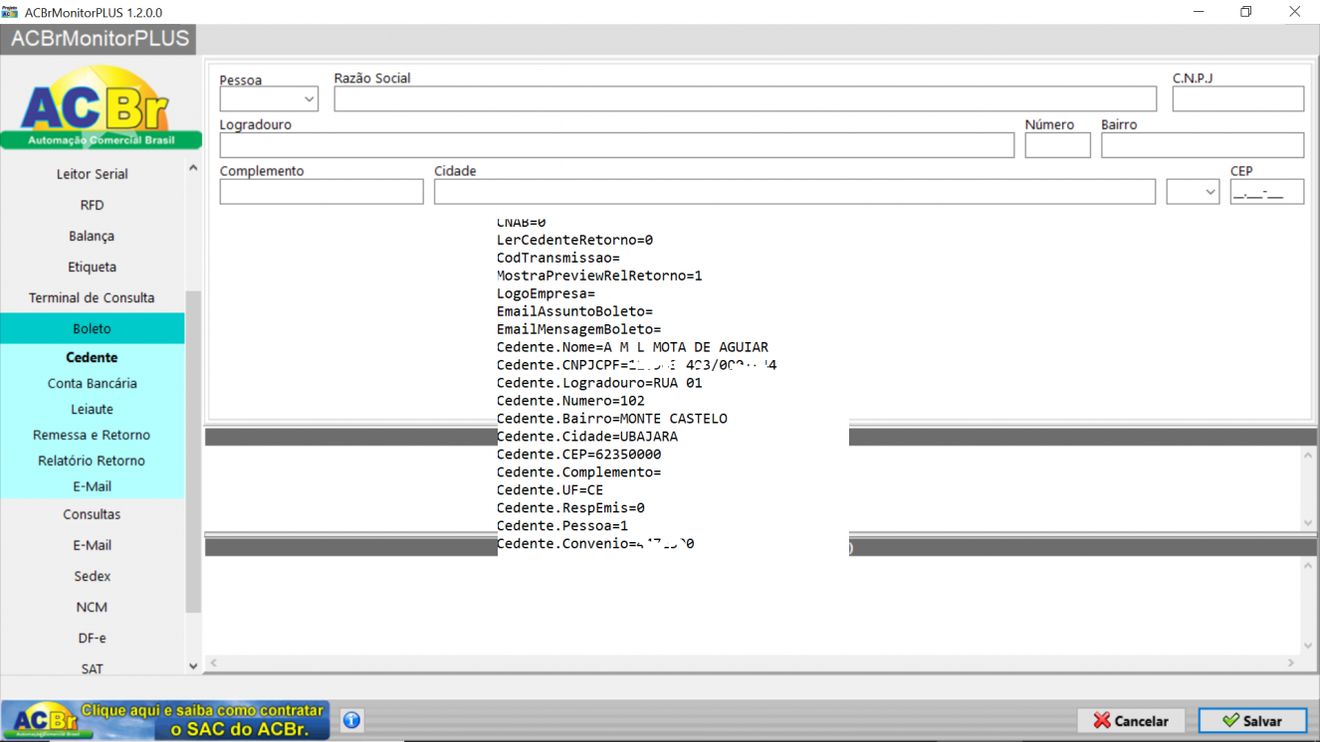1320x742 pixels.
Task: Click lower log panel scroll down arrow
Action: pos(1308,646)
